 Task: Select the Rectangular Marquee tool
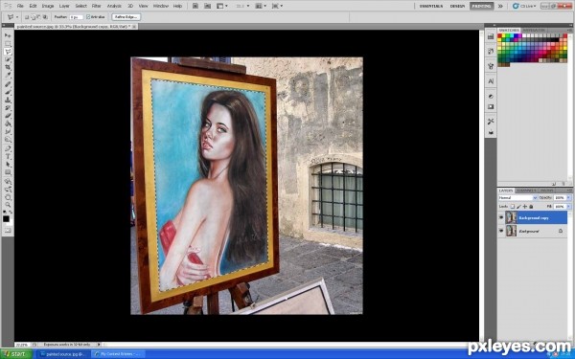coord(8,44)
